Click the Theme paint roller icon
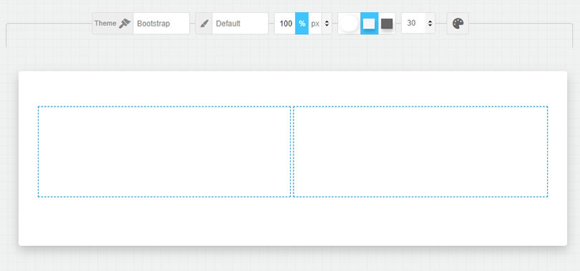This screenshot has height=271, width=580. coord(125,24)
